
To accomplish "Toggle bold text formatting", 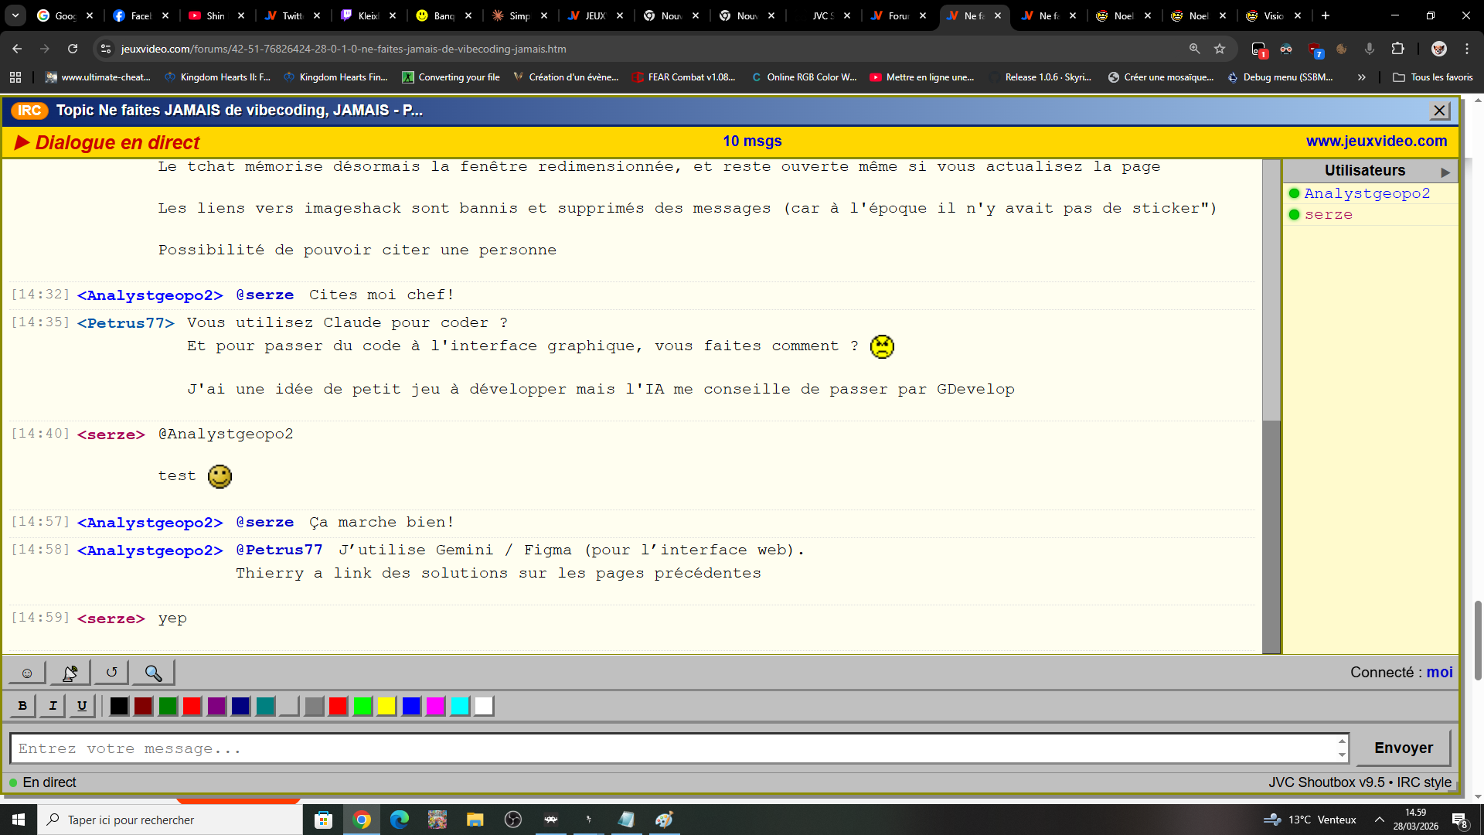I will [x=22, y=706].
